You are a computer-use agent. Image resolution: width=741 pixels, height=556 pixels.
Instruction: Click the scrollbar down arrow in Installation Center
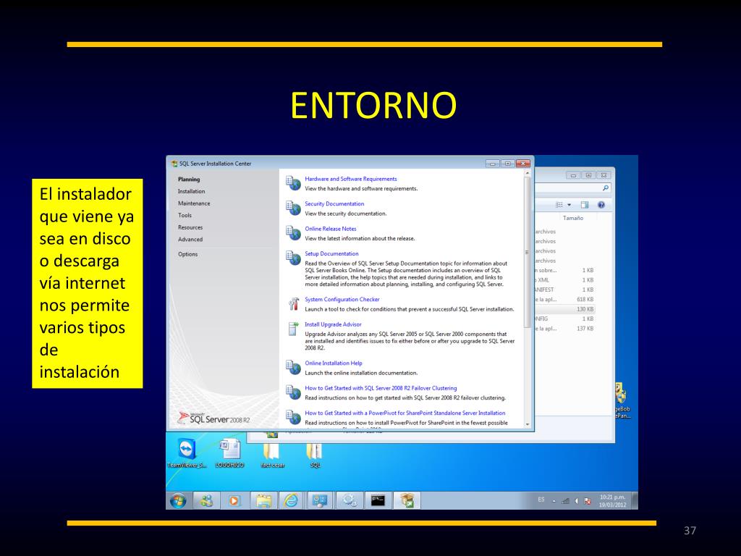coord(528,424)
